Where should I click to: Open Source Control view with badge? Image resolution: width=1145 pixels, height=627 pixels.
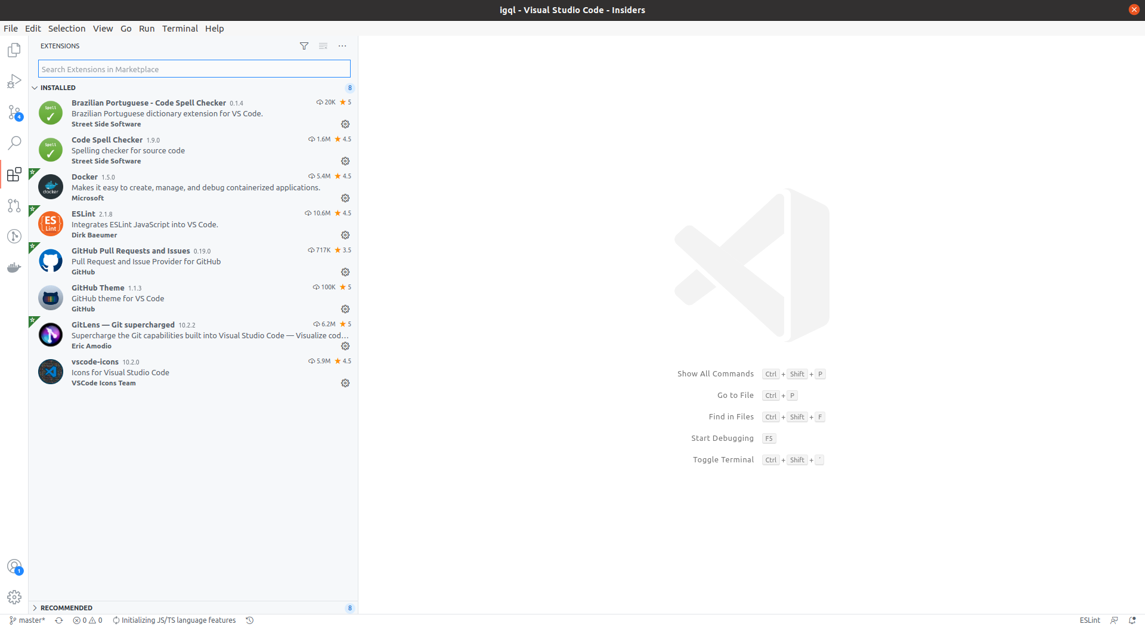click(x=14, y=112)
